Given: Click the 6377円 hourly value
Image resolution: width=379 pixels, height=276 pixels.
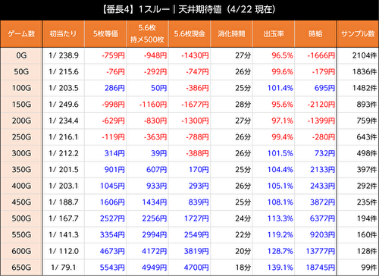Looking at the screenshot, I should 323,218.
